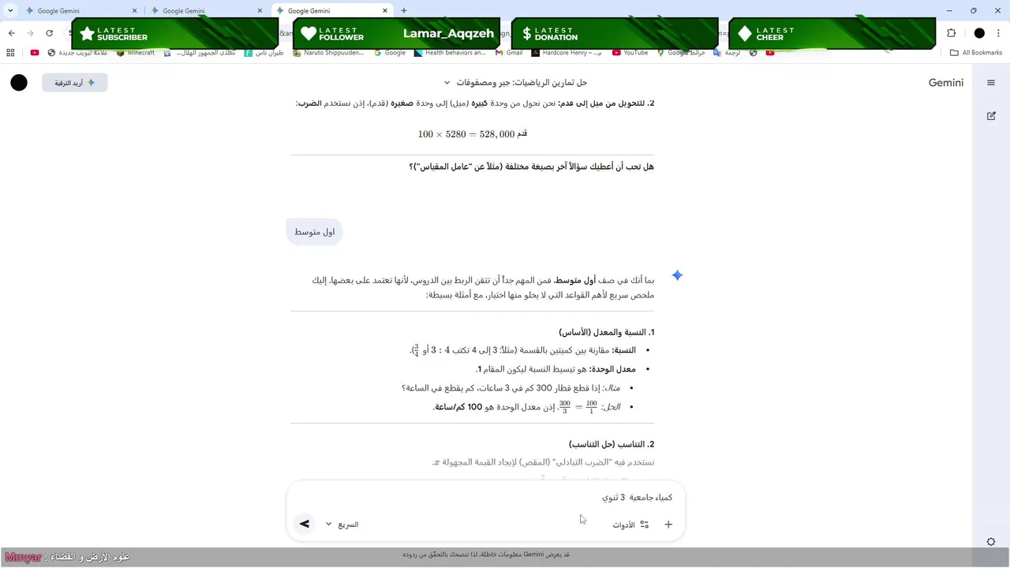Open the Chrome profile avatar
The height and width of the screenshot is (568, 1010).
979,33
